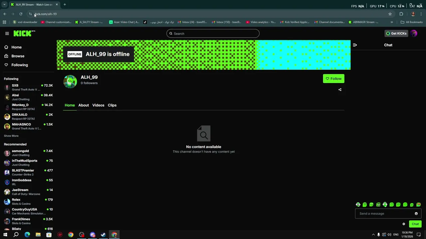Insert the heart-eyes emote at row end
The image size is (426, 239).
point(419,204)
